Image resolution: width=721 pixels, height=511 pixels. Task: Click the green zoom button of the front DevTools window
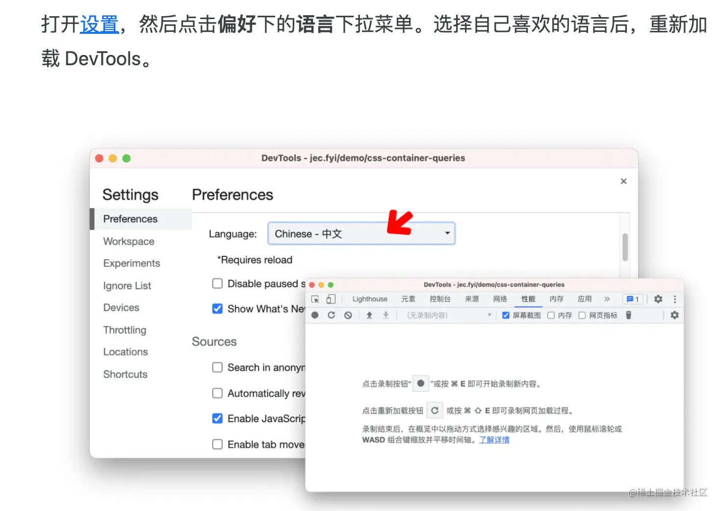tap(331, 285)
